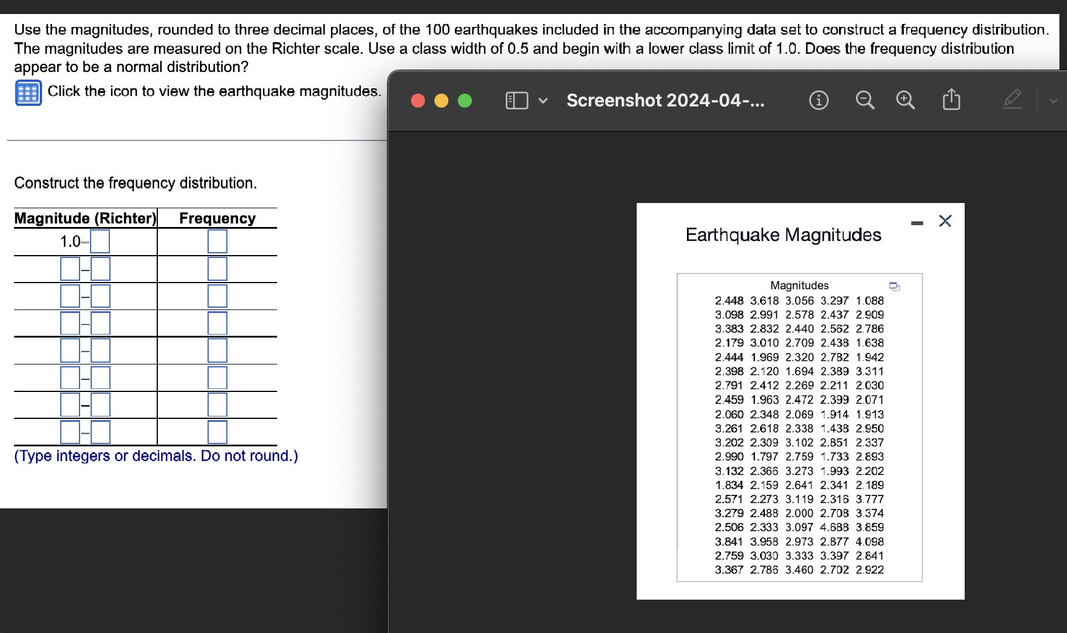Viewport: 1067px width, 633px height.
Task: Click the upper limit box next to 1.0
Action: (100, 241)
